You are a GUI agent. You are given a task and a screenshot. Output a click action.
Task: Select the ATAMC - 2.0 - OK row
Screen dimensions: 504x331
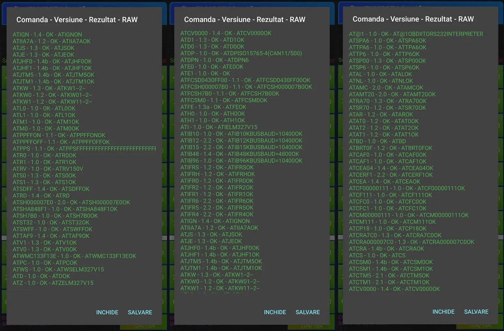(386, 88)
